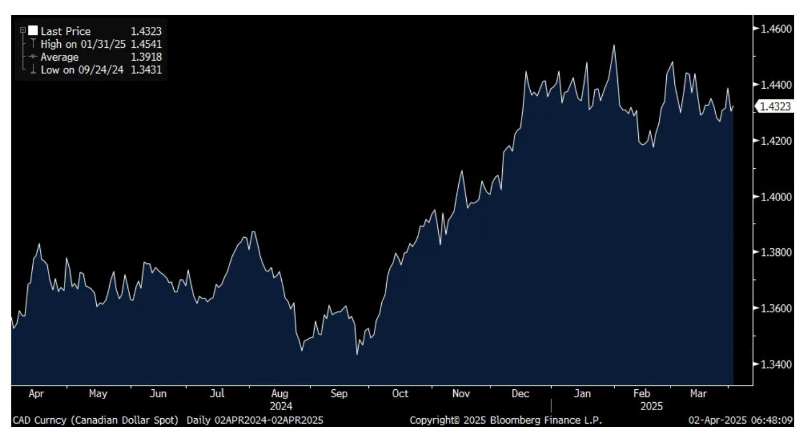
Task: Select the Last Price legend label
Action: coord(66,31)
